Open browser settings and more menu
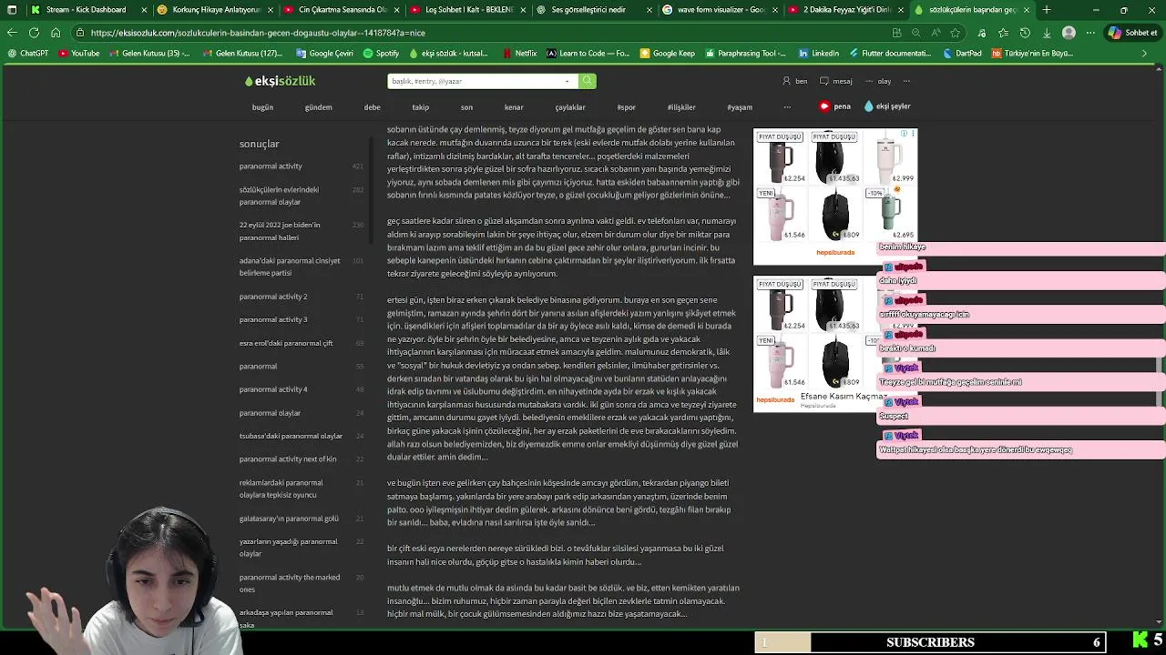Screen dimensions: 1166x655 pos(1089,33)
